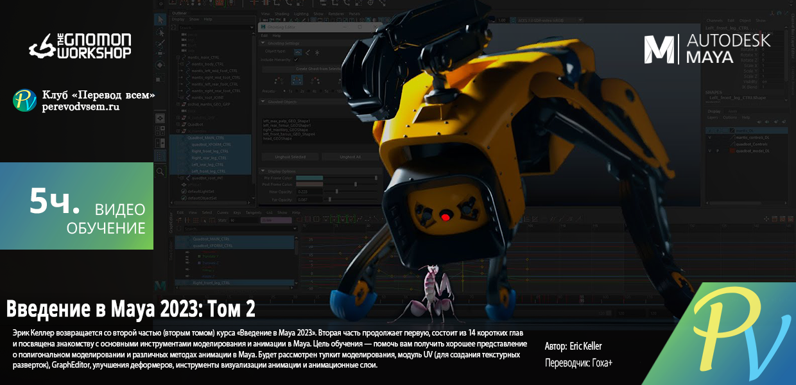Choose the Lasso select tool
The width and height of the screenshot is (796, 385).
(x=160, y=32)
